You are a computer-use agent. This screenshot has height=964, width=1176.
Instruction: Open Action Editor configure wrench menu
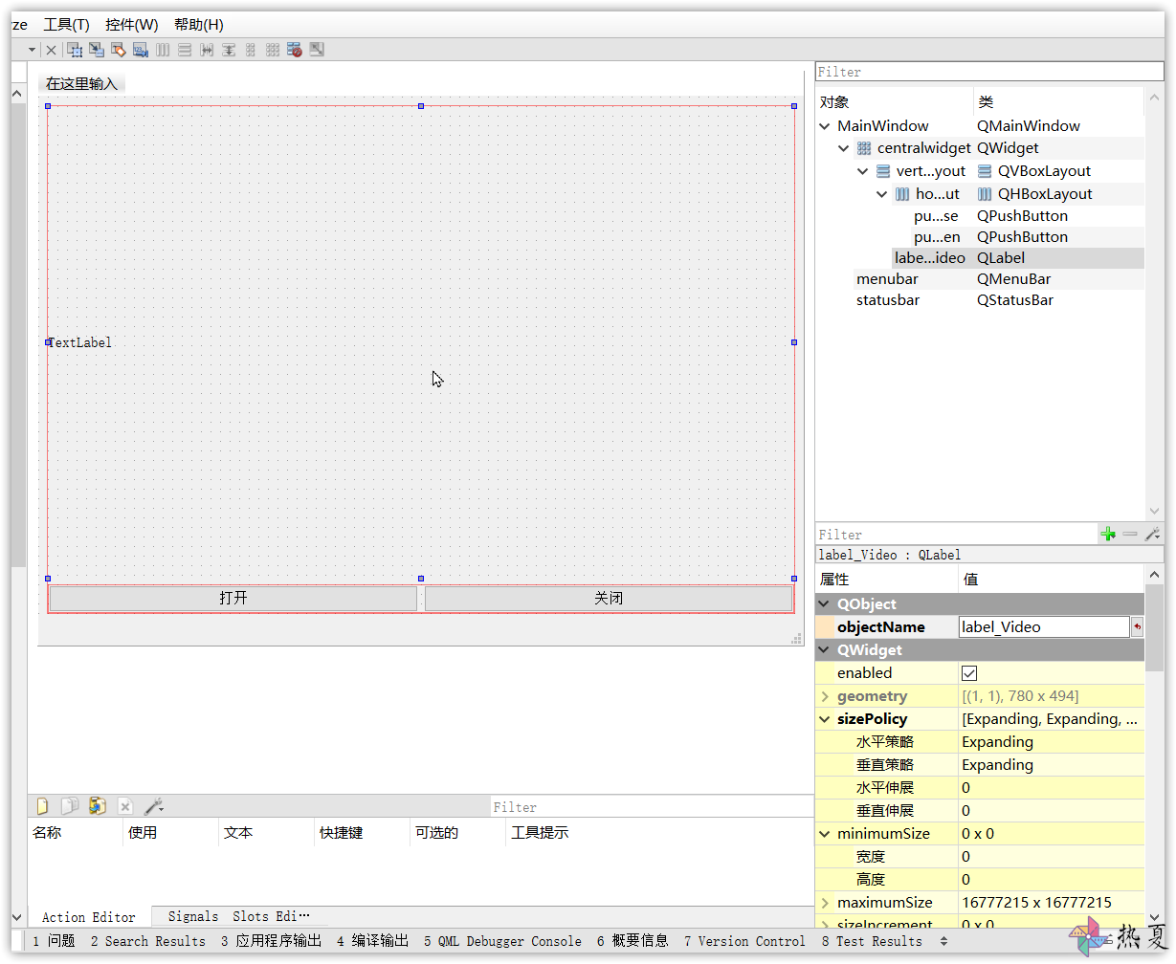(x=153, y=806)
